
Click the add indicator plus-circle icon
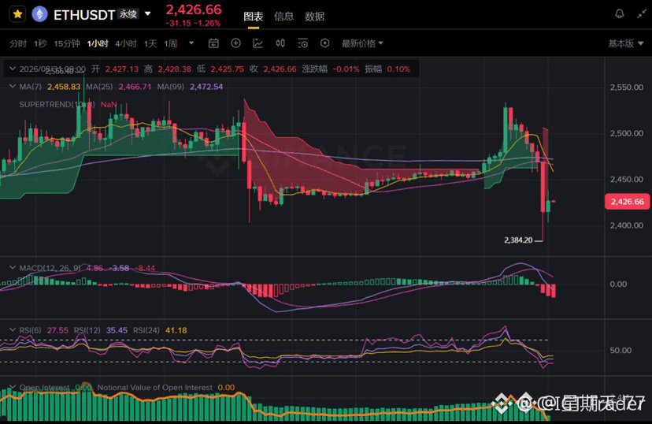[x=235, y=43]
